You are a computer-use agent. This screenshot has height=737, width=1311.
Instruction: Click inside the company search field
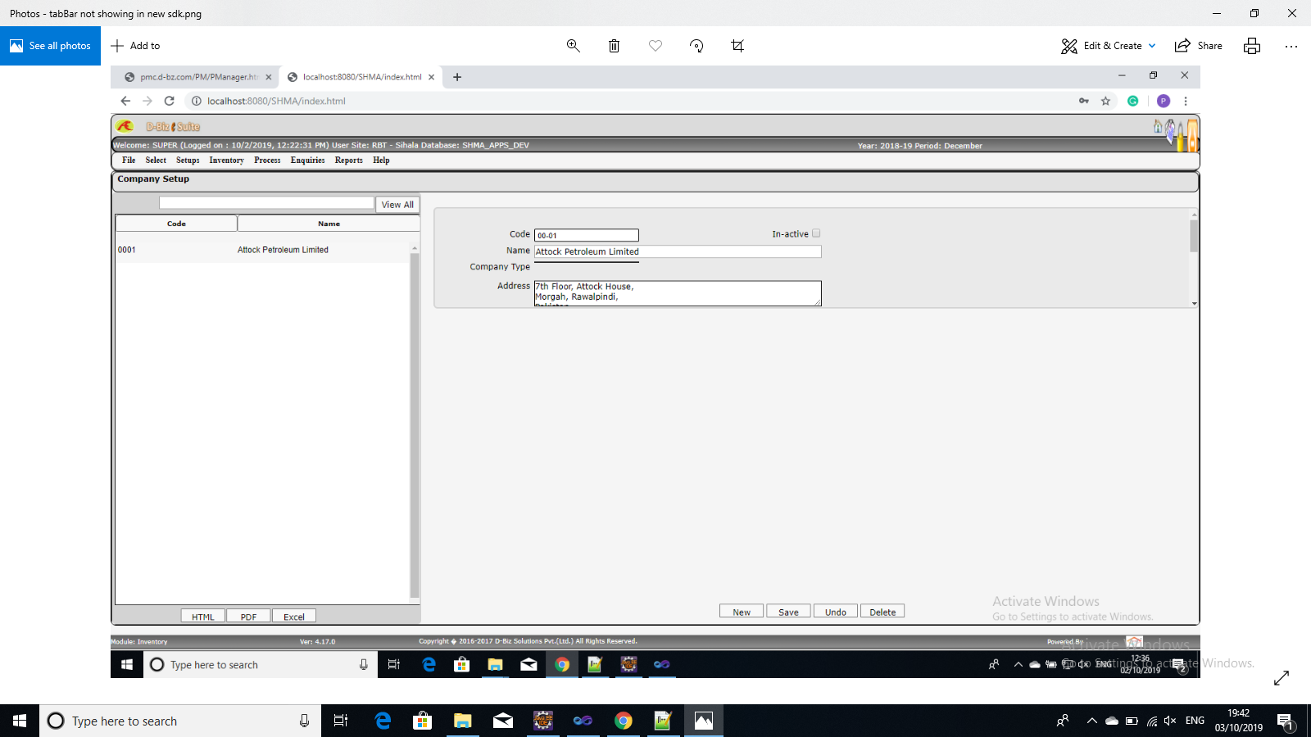(x=265, y=202)
